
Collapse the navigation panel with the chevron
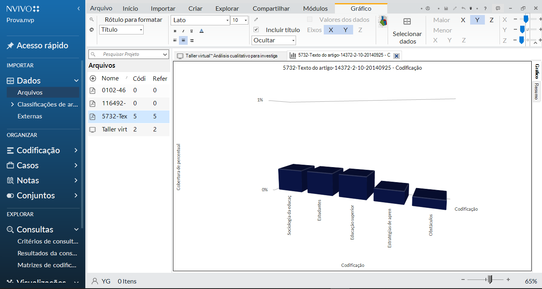[x=79, y=9]
